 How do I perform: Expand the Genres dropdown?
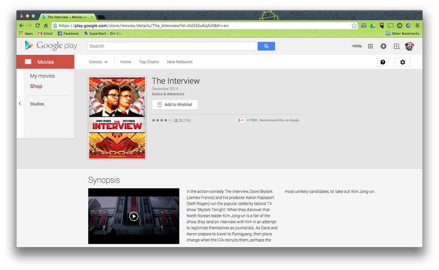(x=98, y=62)
